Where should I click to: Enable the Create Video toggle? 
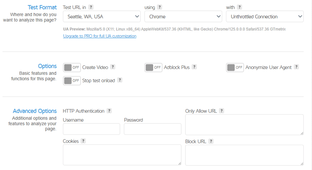72,67
